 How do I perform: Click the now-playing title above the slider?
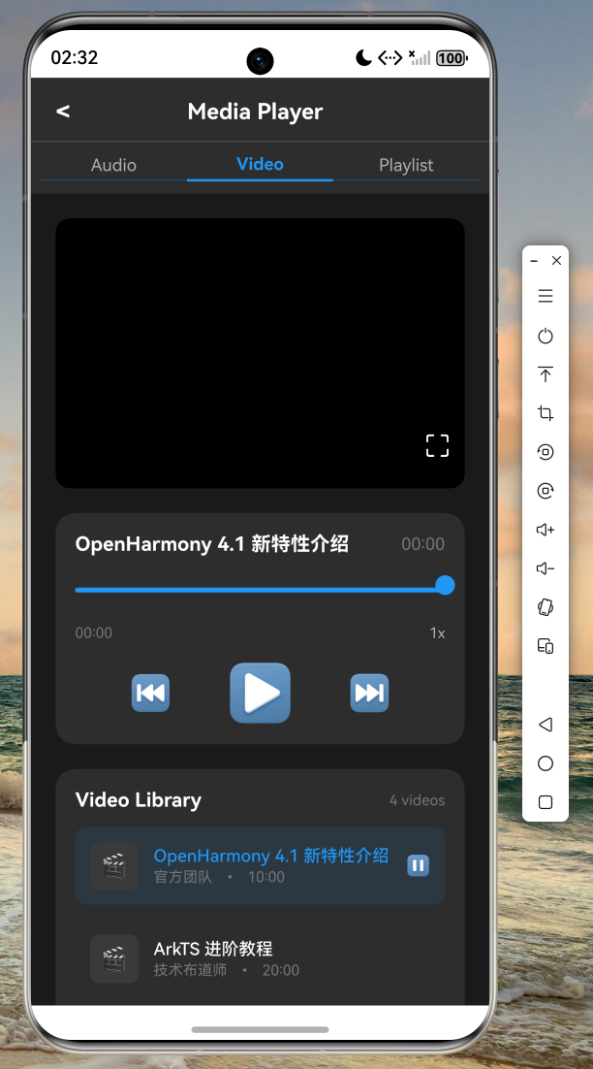tap(212, 544)
